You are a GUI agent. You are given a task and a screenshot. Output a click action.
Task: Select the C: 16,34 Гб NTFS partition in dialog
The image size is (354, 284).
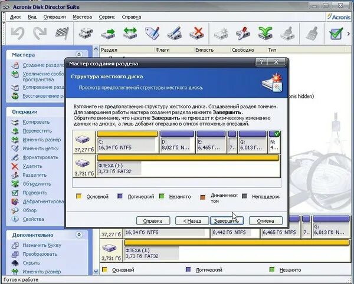[x=127, y=142]
